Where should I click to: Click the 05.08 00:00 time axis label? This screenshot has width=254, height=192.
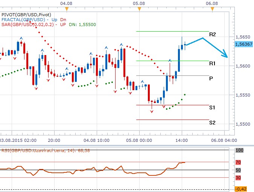140,139
